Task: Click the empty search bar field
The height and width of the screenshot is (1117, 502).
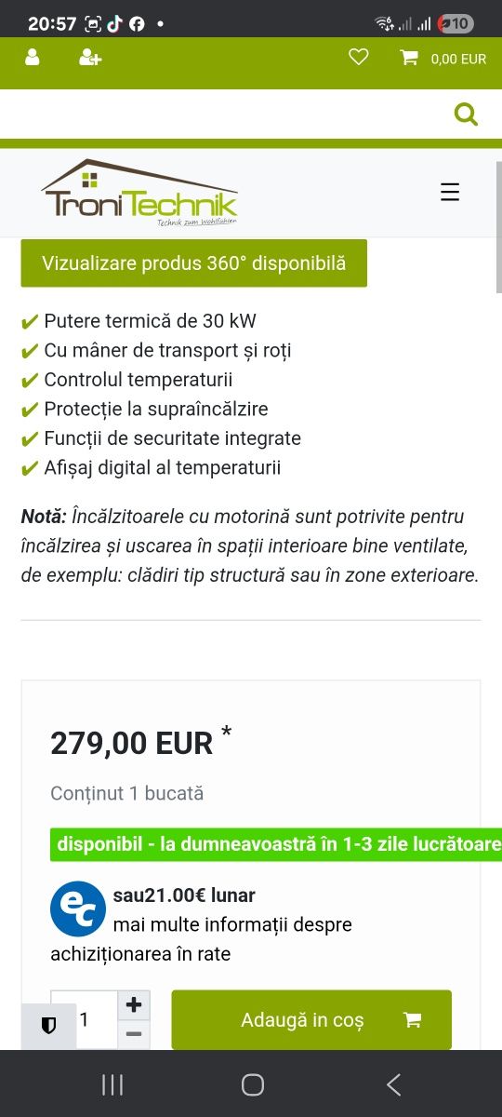Action: click(x=223, y=114)
